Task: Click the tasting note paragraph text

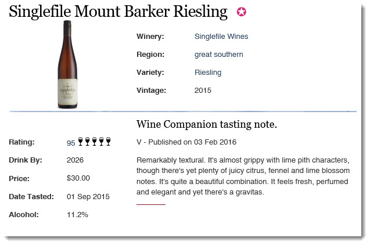Action: [243, 176]
